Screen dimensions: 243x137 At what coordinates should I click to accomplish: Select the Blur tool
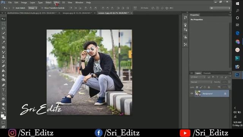pos(3,75)
